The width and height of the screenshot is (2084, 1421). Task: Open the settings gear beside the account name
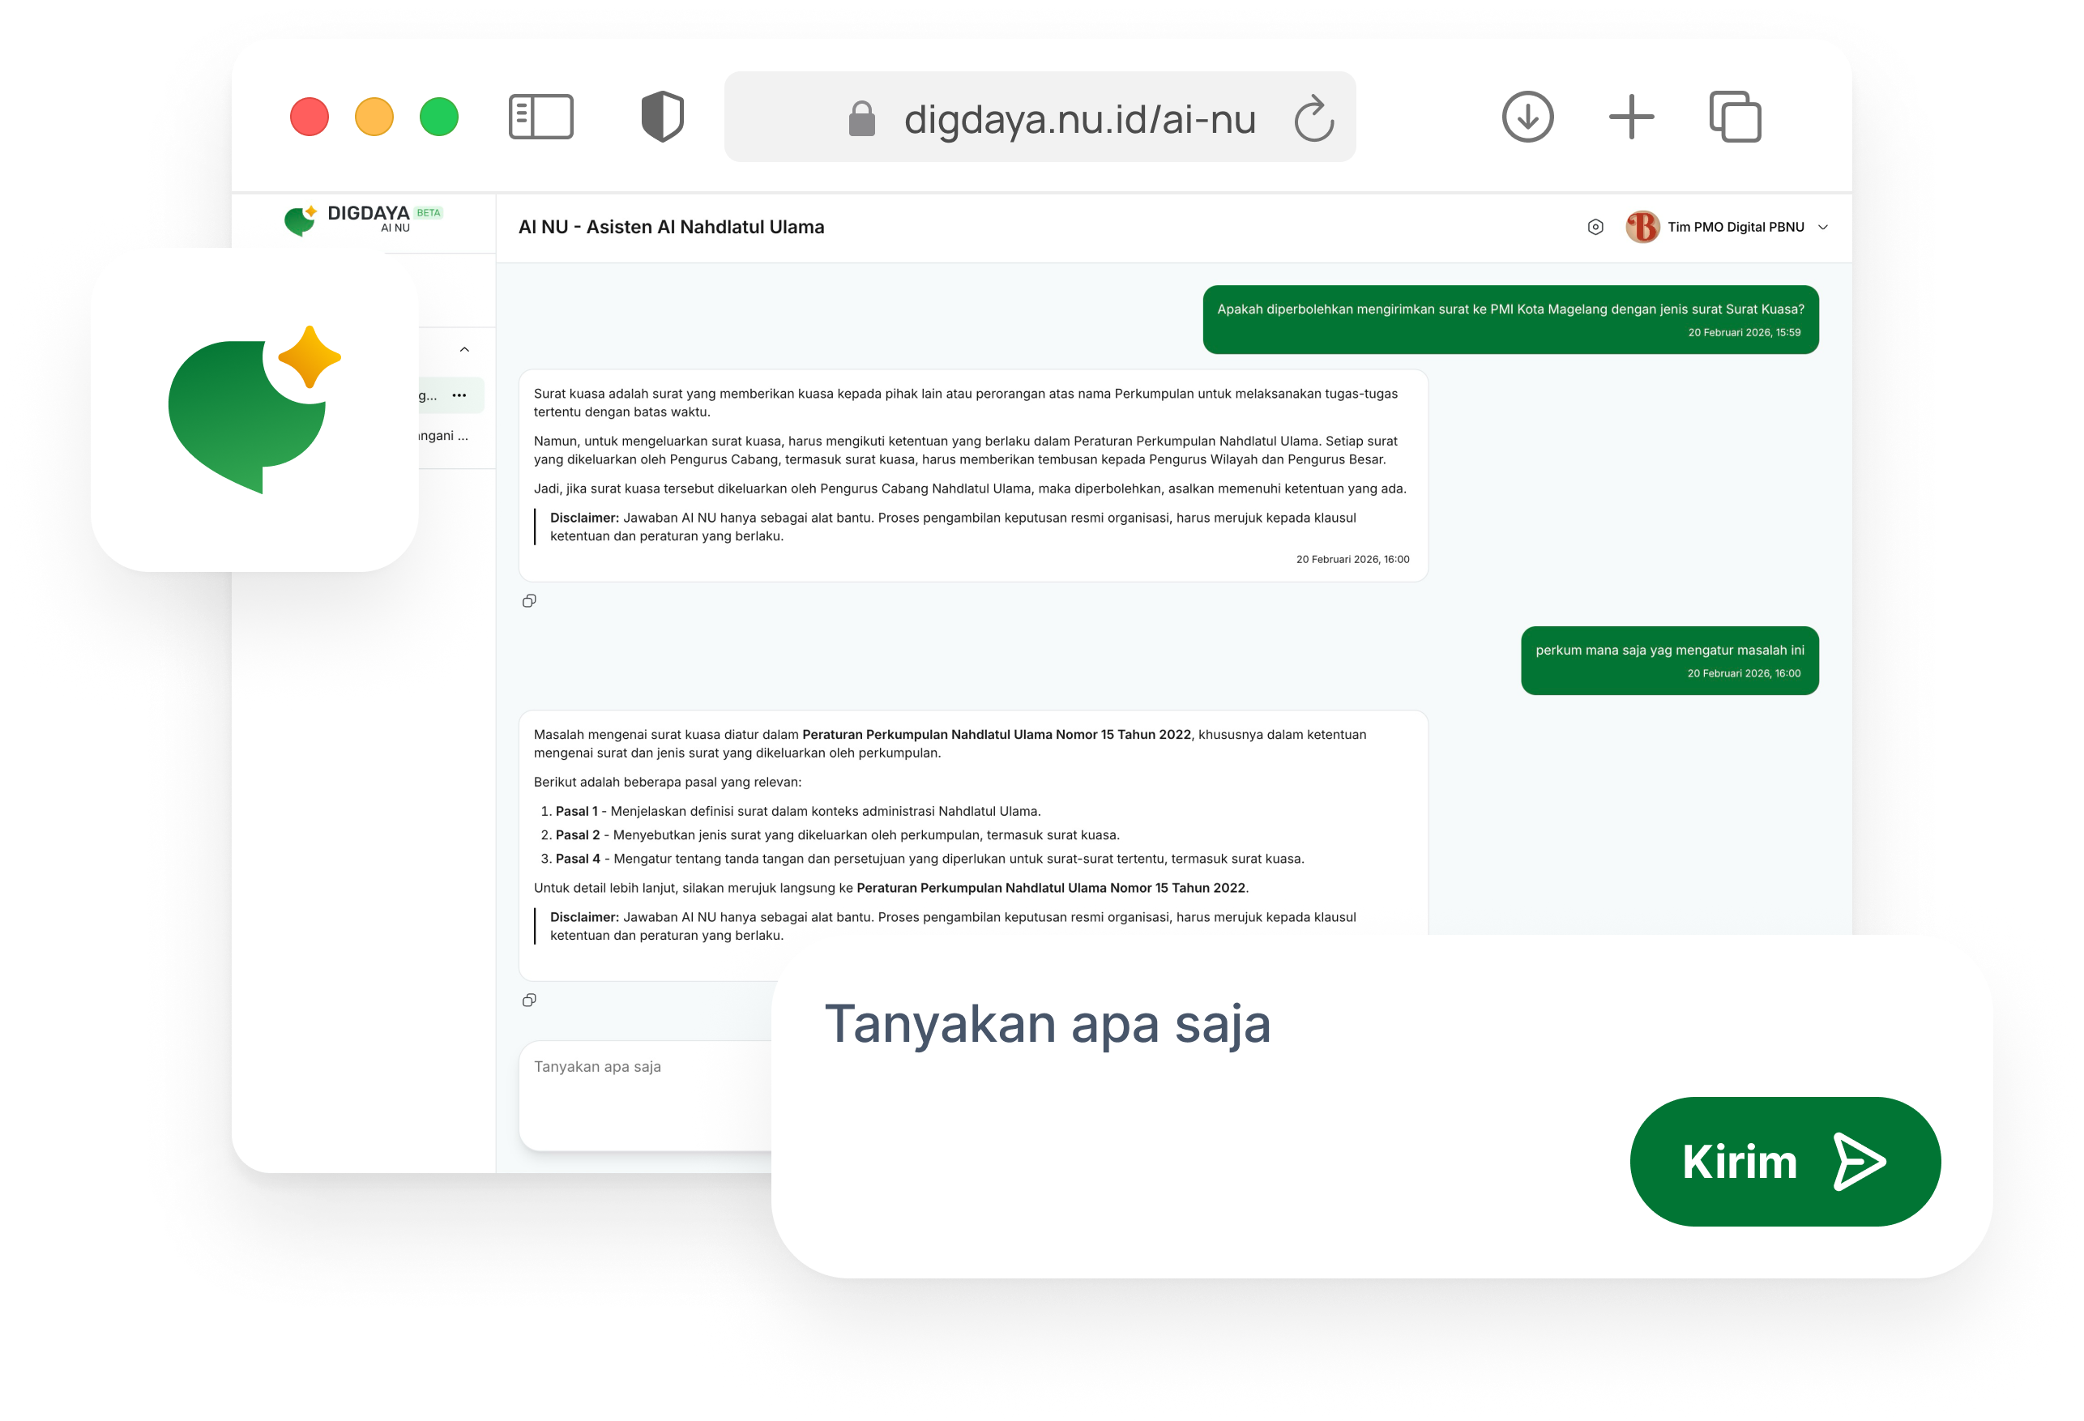click(x=1597, y=227)
